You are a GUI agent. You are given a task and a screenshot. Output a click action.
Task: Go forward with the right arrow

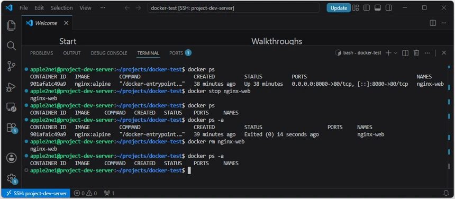tap(138, 8)
